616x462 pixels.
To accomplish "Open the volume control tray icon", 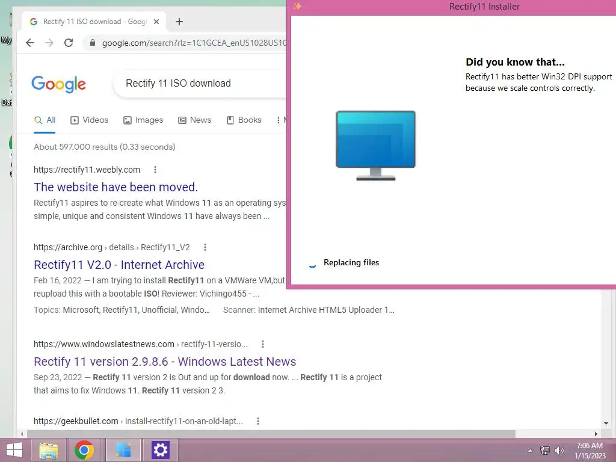I will point(559,450).
